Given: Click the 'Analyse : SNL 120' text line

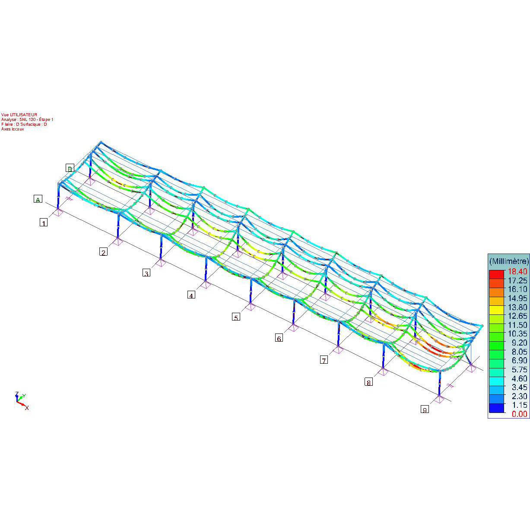Looking at the screenshot, I should coord(27,120).
